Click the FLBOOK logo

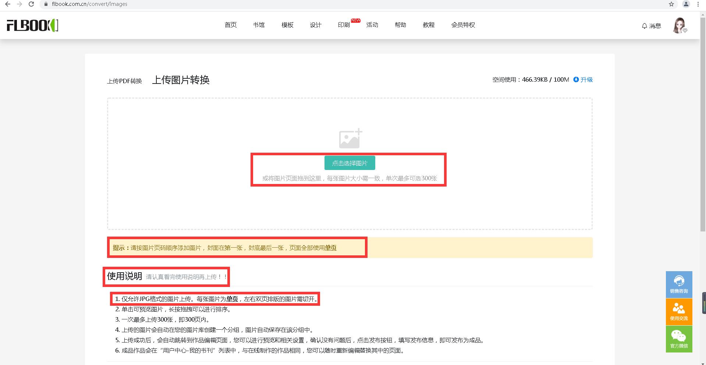[x=32, y=25]
